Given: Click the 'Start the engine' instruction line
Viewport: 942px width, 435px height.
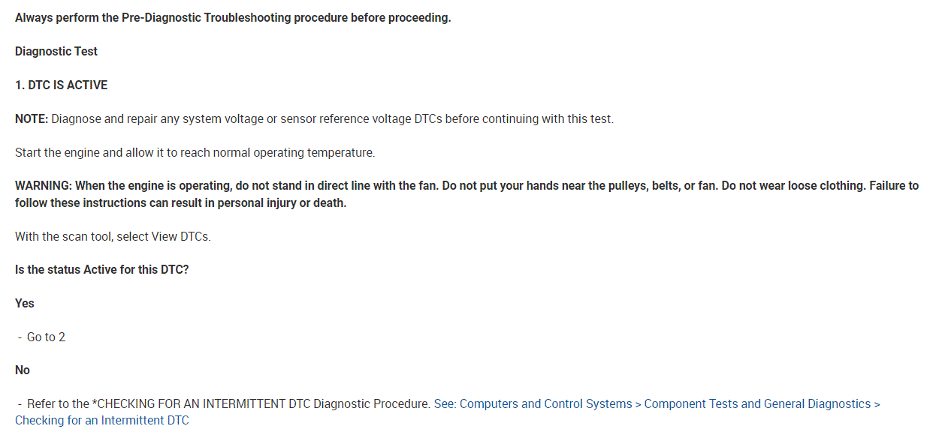Looking at the screenshot, I should point(195,152).
